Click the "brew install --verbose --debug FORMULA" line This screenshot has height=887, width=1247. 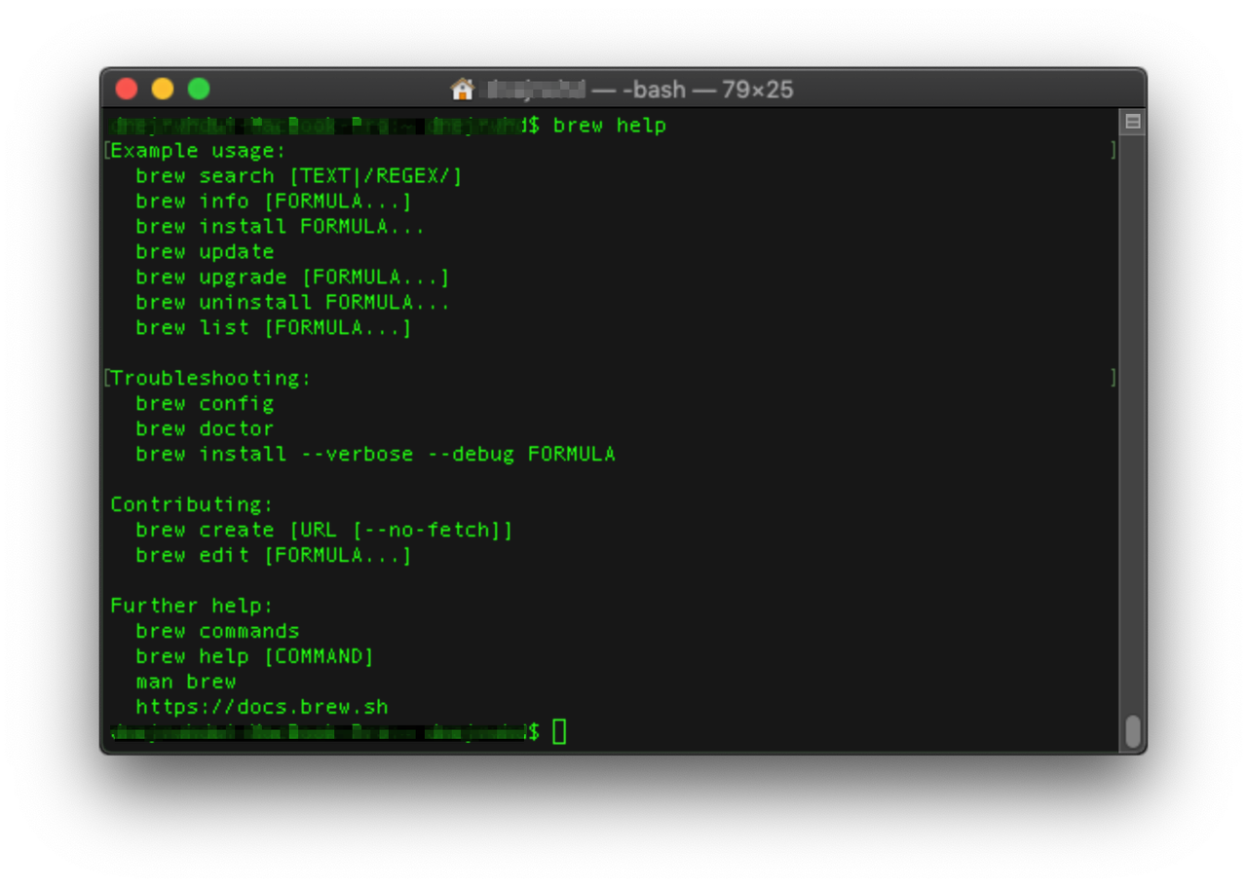(375, 454)
